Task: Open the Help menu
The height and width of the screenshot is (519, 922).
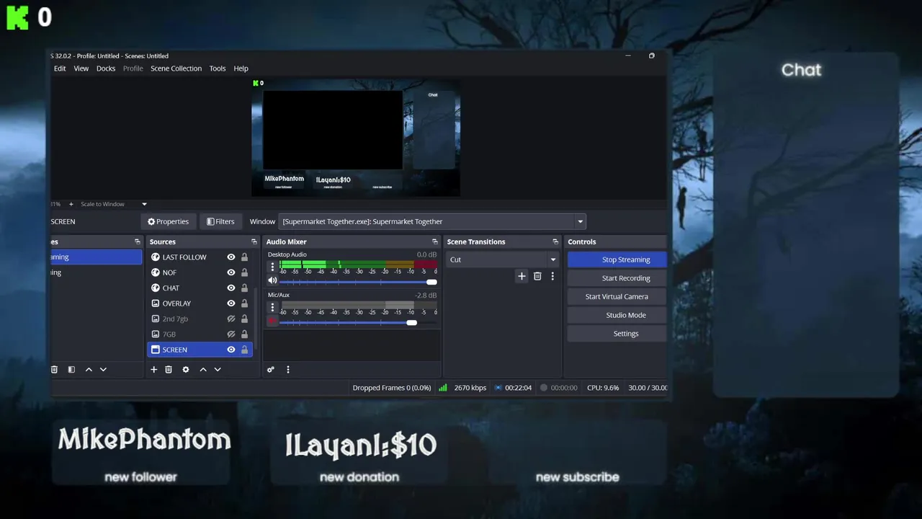Action: point(241,68)
